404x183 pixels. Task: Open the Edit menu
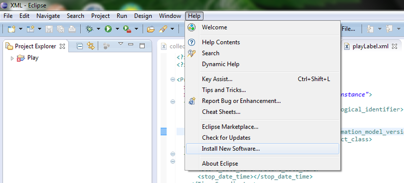point(24,16)
